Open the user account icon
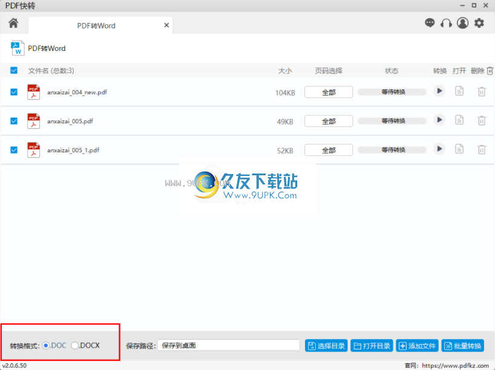 (463, 23)
